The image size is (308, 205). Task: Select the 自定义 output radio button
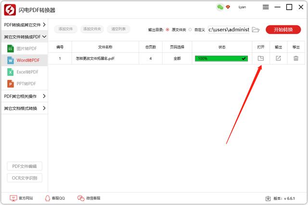190,30
